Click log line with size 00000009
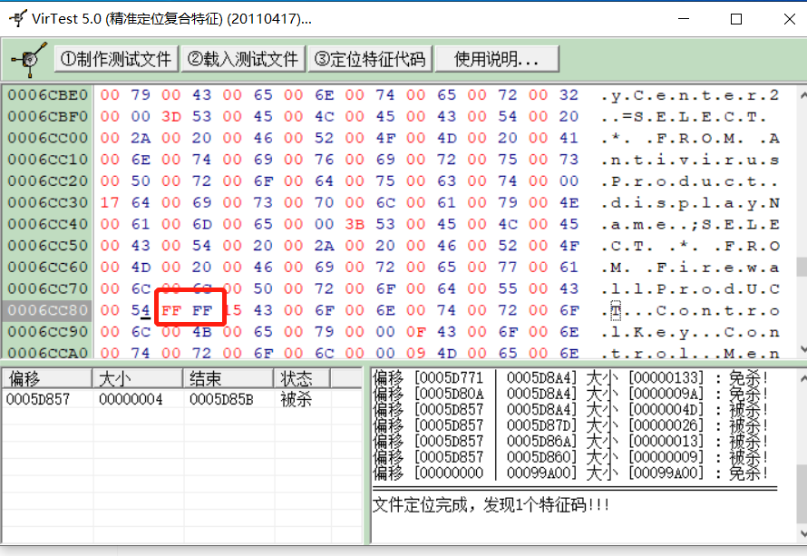This screenshot has width=807, height=556. click(x=570, y=457)
